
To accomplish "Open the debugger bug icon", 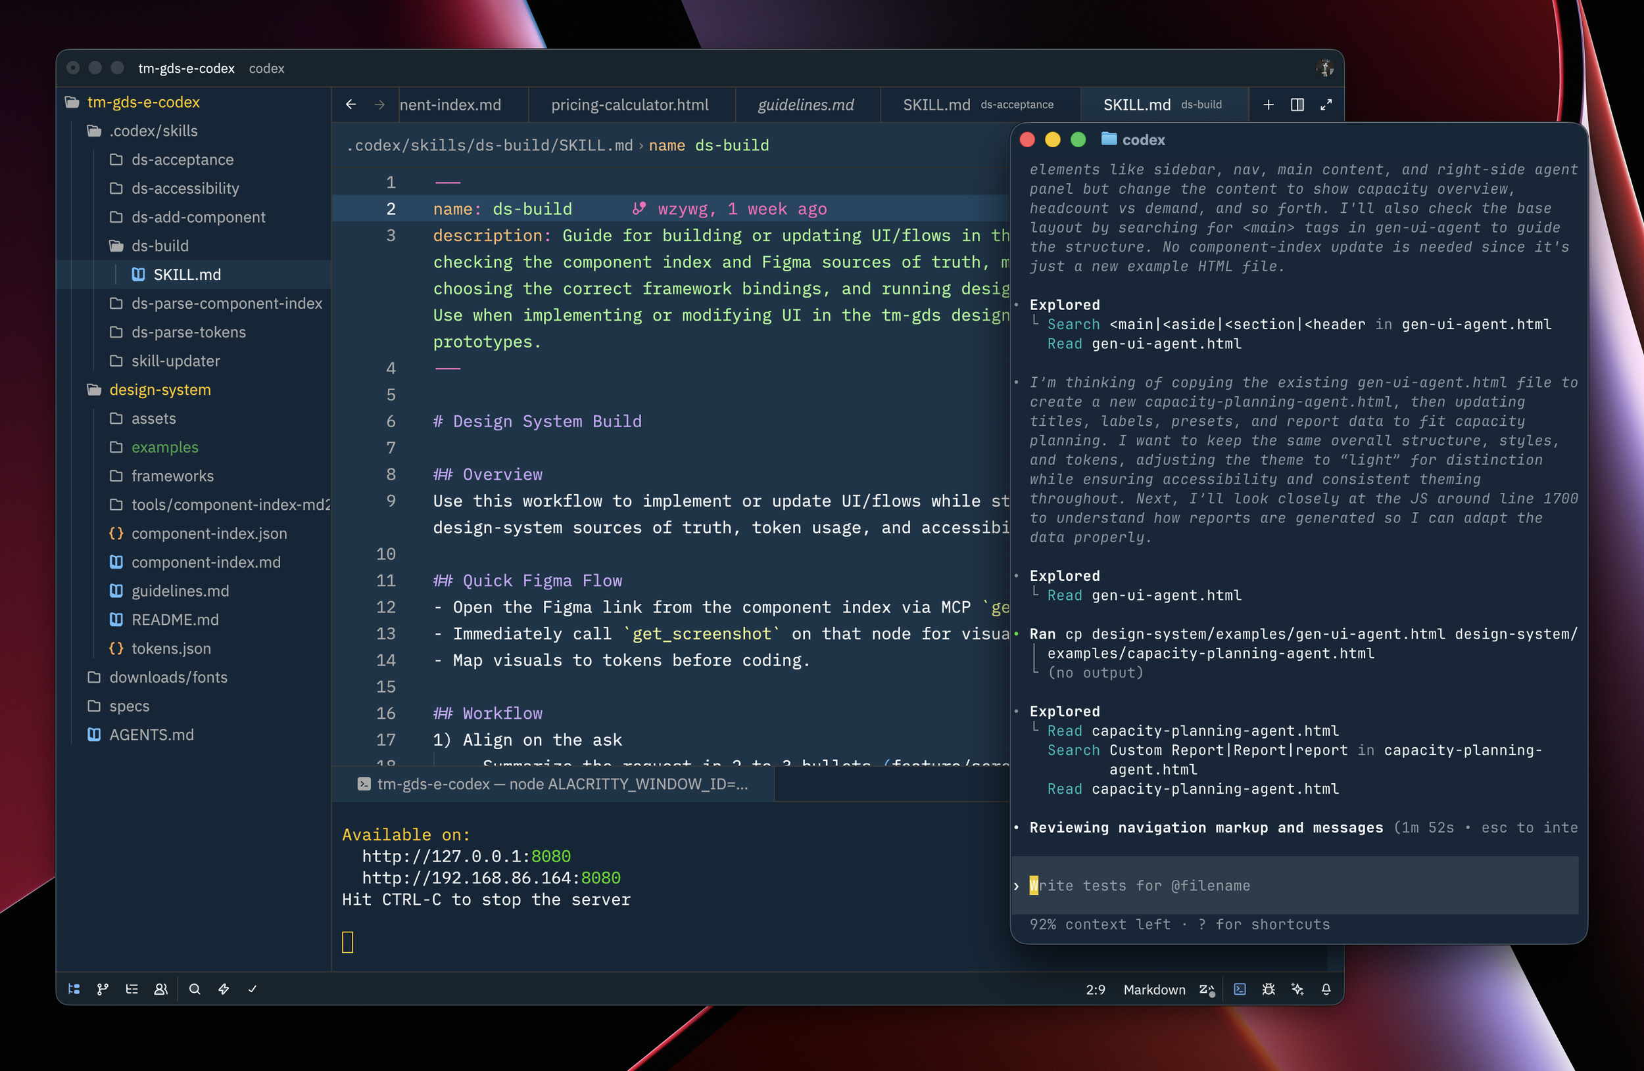I will (x=1269, y=989).
